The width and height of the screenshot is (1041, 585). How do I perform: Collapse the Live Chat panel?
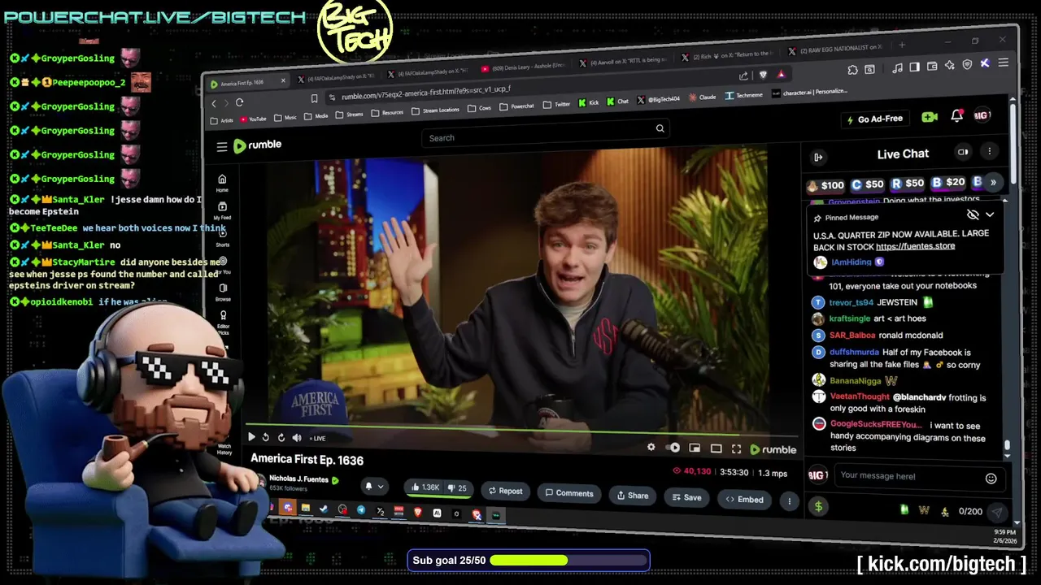pos(818,157)
